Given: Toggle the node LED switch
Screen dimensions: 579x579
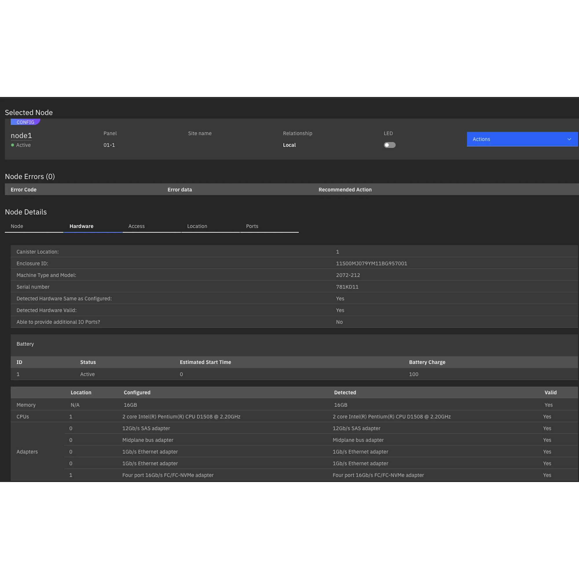Looking at the screenshot, I should [390, 145].
